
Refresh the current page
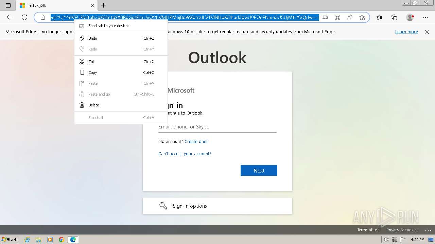(24, 17)
